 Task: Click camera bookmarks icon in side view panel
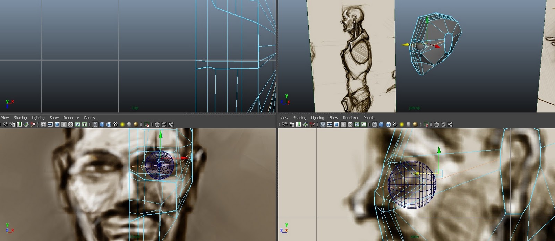click(x=298, y=124)
